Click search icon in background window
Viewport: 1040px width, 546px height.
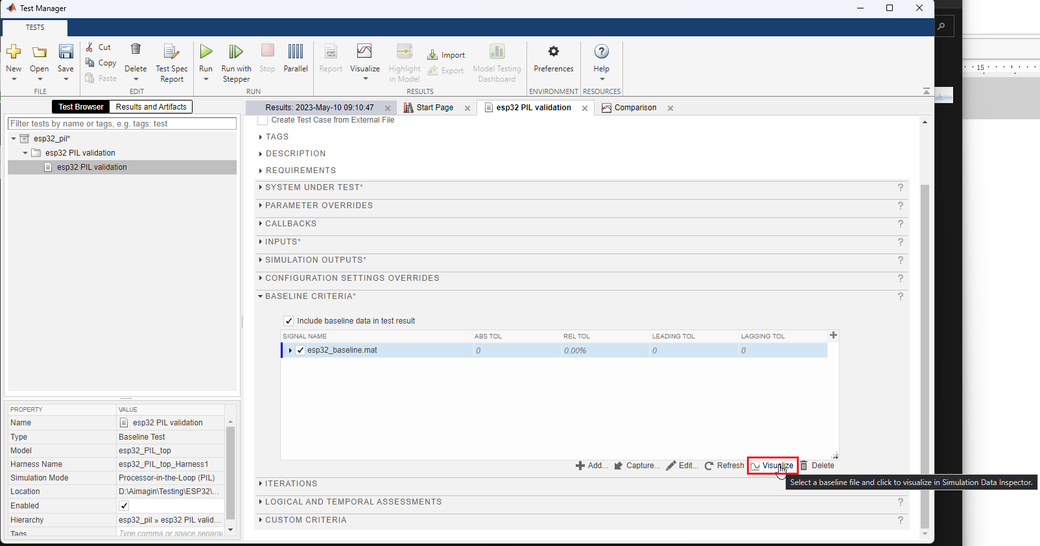[x=941, y=27]
